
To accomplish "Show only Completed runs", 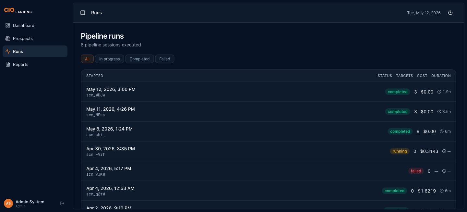I will point(139,59).
